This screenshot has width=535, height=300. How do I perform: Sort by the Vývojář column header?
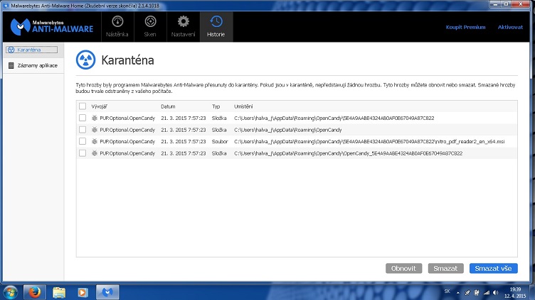click(100, 106)
